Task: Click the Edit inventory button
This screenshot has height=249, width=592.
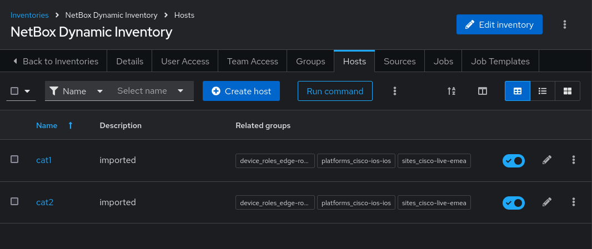Action: coord(499,24)
